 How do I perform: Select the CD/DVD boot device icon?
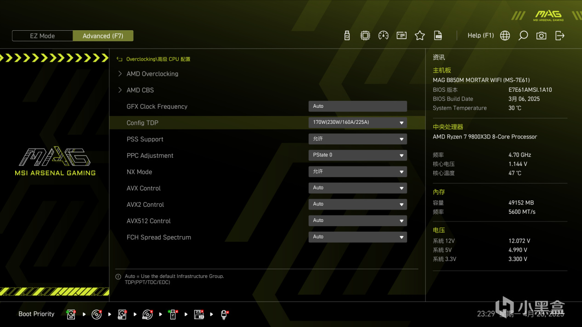tap(96, 314)
